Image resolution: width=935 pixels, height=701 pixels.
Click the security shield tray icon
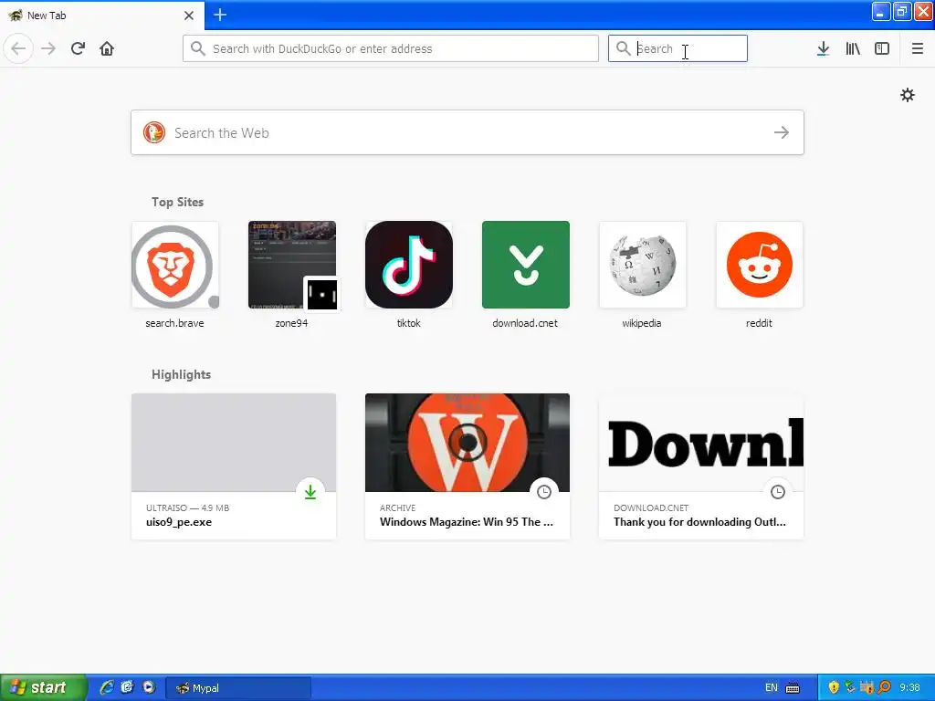[834, 687]
